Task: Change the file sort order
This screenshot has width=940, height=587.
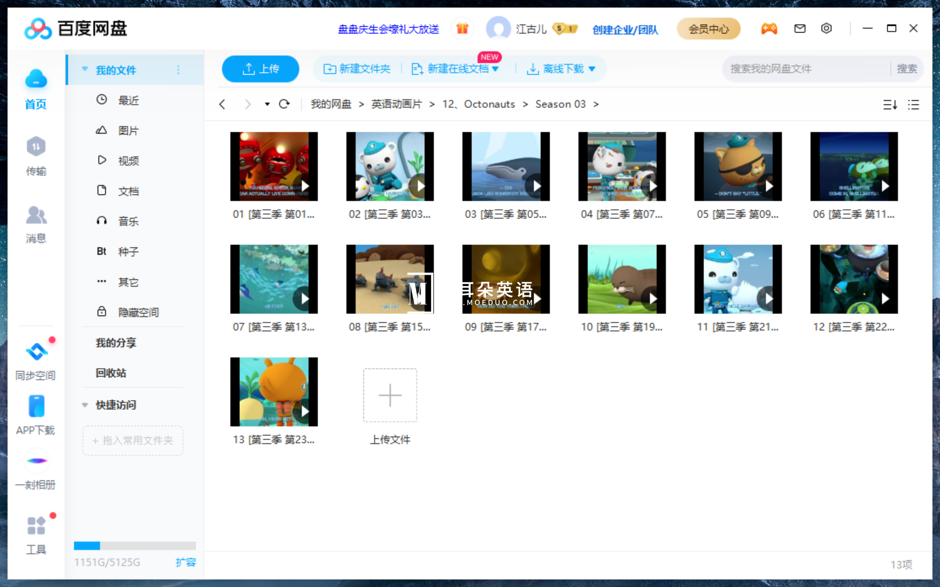Action: pyautogui.click(x=890, y=104)
